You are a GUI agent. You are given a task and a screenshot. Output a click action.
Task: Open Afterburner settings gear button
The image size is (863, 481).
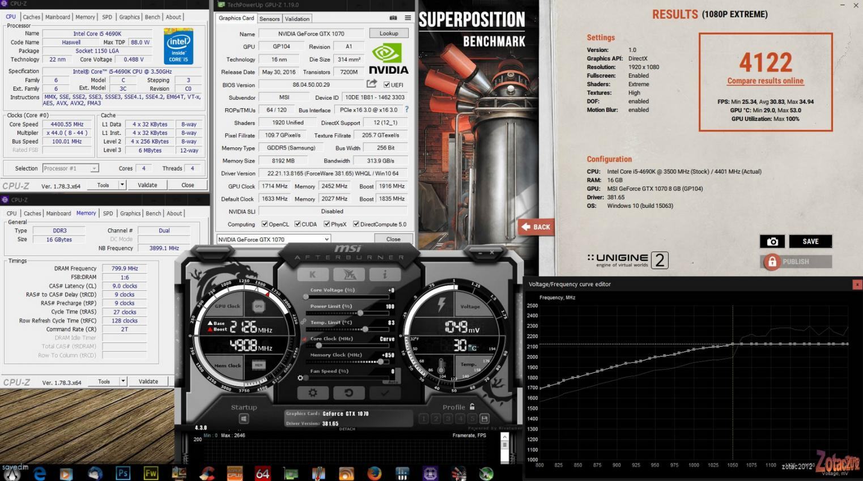312,392
